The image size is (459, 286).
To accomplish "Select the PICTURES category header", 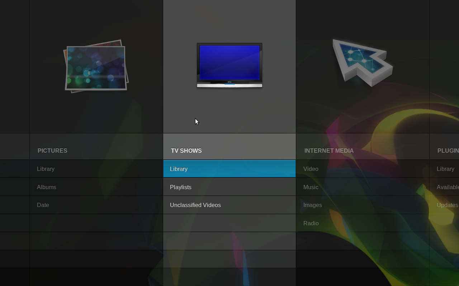I will pos(52,151).
